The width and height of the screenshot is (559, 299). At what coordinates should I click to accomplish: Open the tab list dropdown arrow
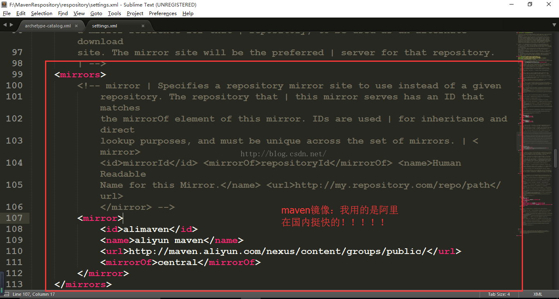point(554,25)
